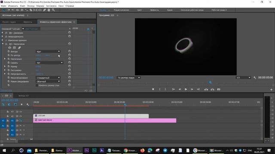Expand the Растушевка parameter triangle
Screen dimensions: 275x154
(5, 70)
